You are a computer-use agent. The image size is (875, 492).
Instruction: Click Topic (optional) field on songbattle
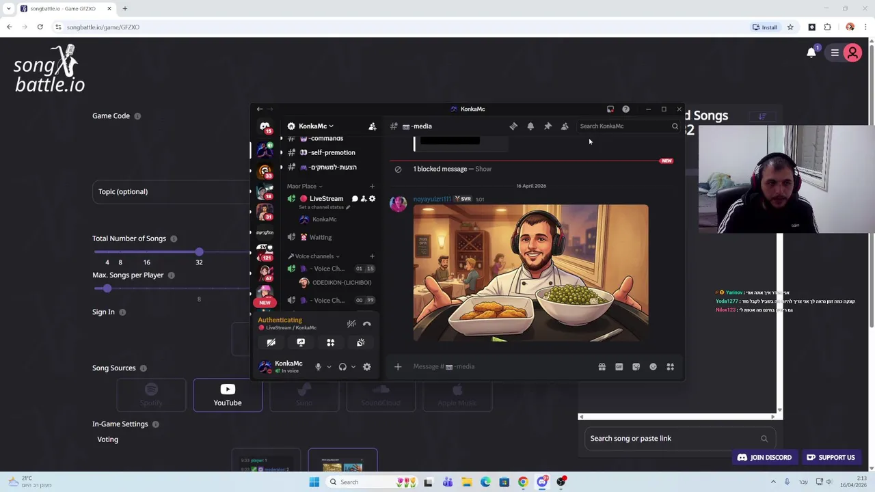pyautogui.click(x=172, y=192)
